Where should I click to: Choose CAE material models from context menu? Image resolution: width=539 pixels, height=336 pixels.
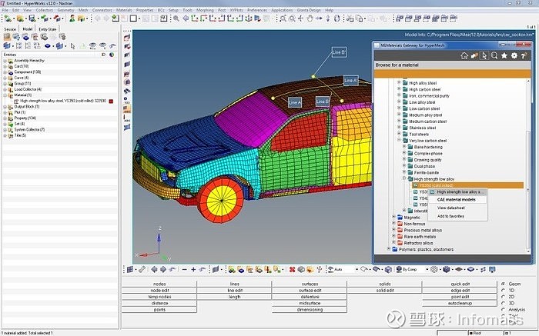pos(456,199)
